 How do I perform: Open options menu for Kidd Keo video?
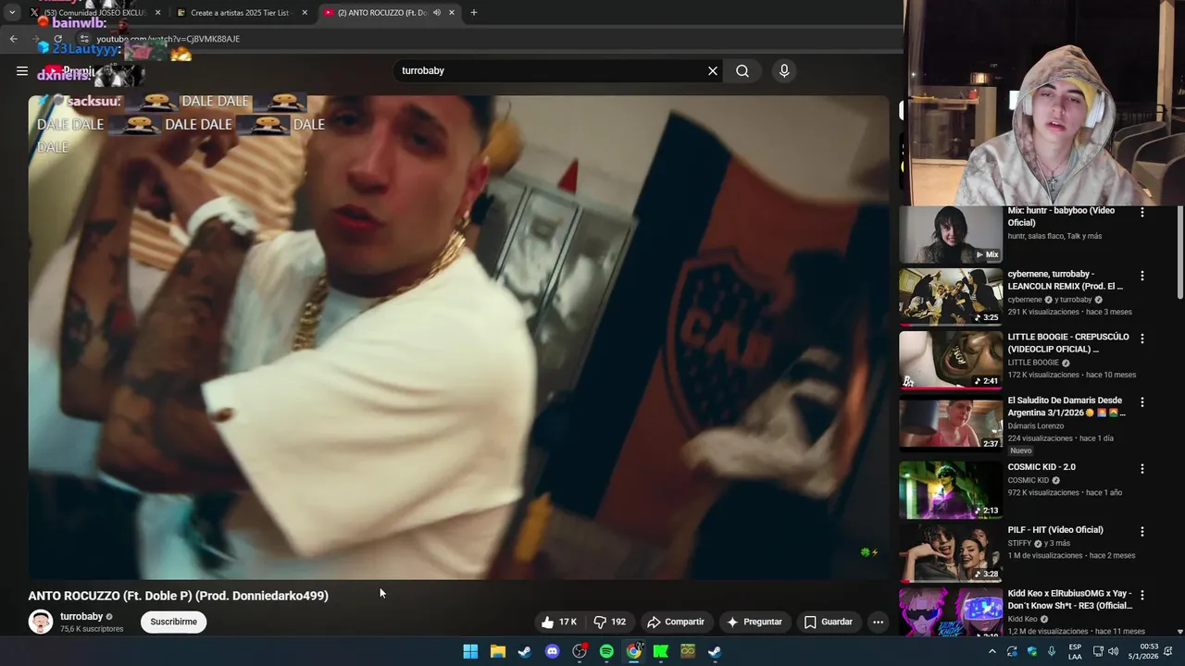1141,595
